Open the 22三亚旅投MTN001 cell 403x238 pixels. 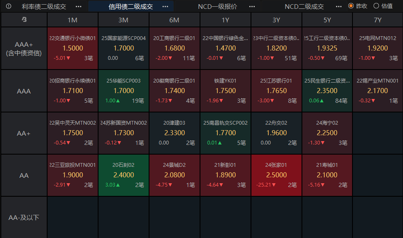(72, 175)
